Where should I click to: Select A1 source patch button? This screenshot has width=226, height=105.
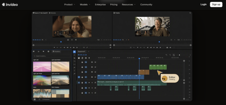click(79, 82)
